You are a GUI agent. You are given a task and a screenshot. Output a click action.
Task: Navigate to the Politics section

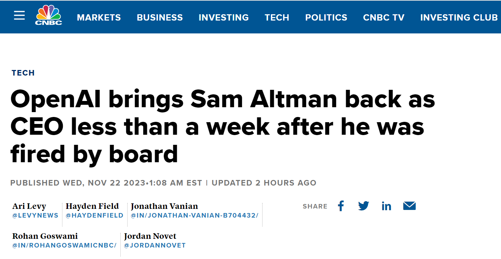326,17
